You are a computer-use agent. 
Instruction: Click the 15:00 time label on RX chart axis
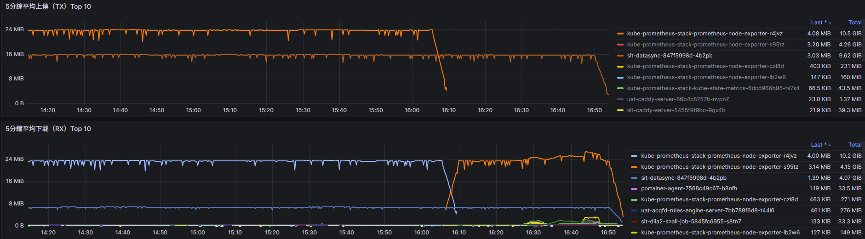tap(197, 233)
